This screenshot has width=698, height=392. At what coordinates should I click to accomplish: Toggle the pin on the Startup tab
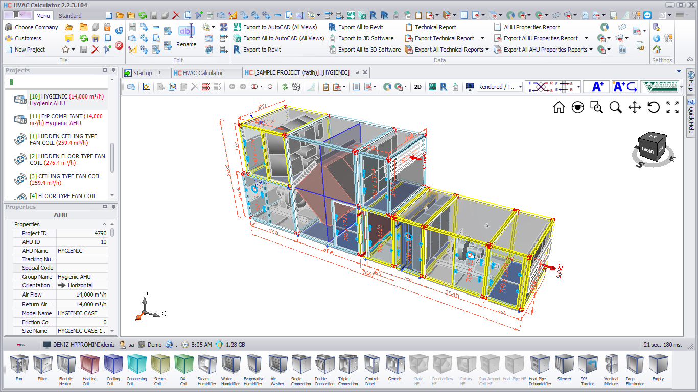[x=159, y=73]
